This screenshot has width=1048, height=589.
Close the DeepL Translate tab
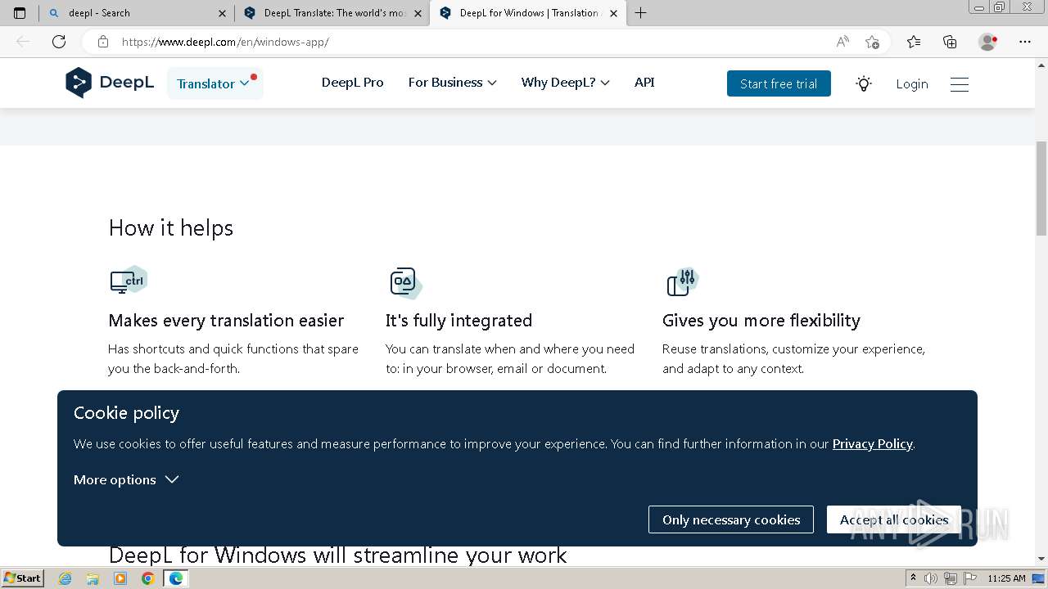[x=418, y=13]
